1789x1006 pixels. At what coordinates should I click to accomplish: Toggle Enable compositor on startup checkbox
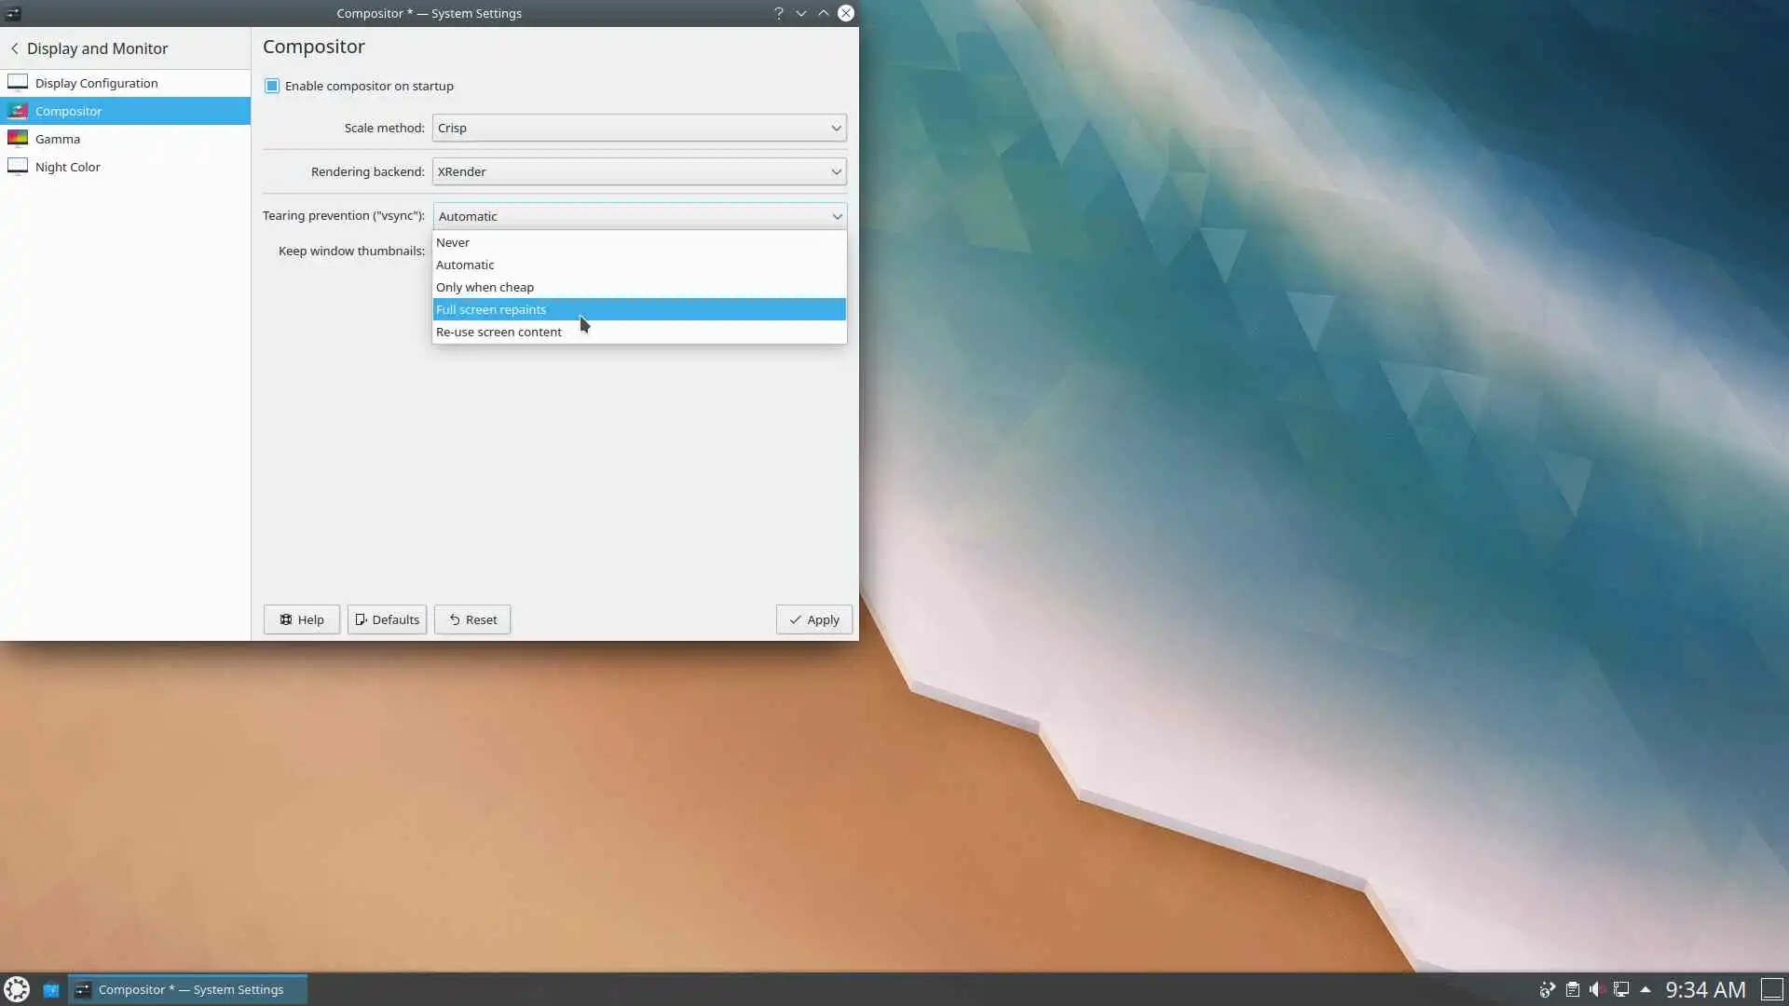(x=272, y=86)
